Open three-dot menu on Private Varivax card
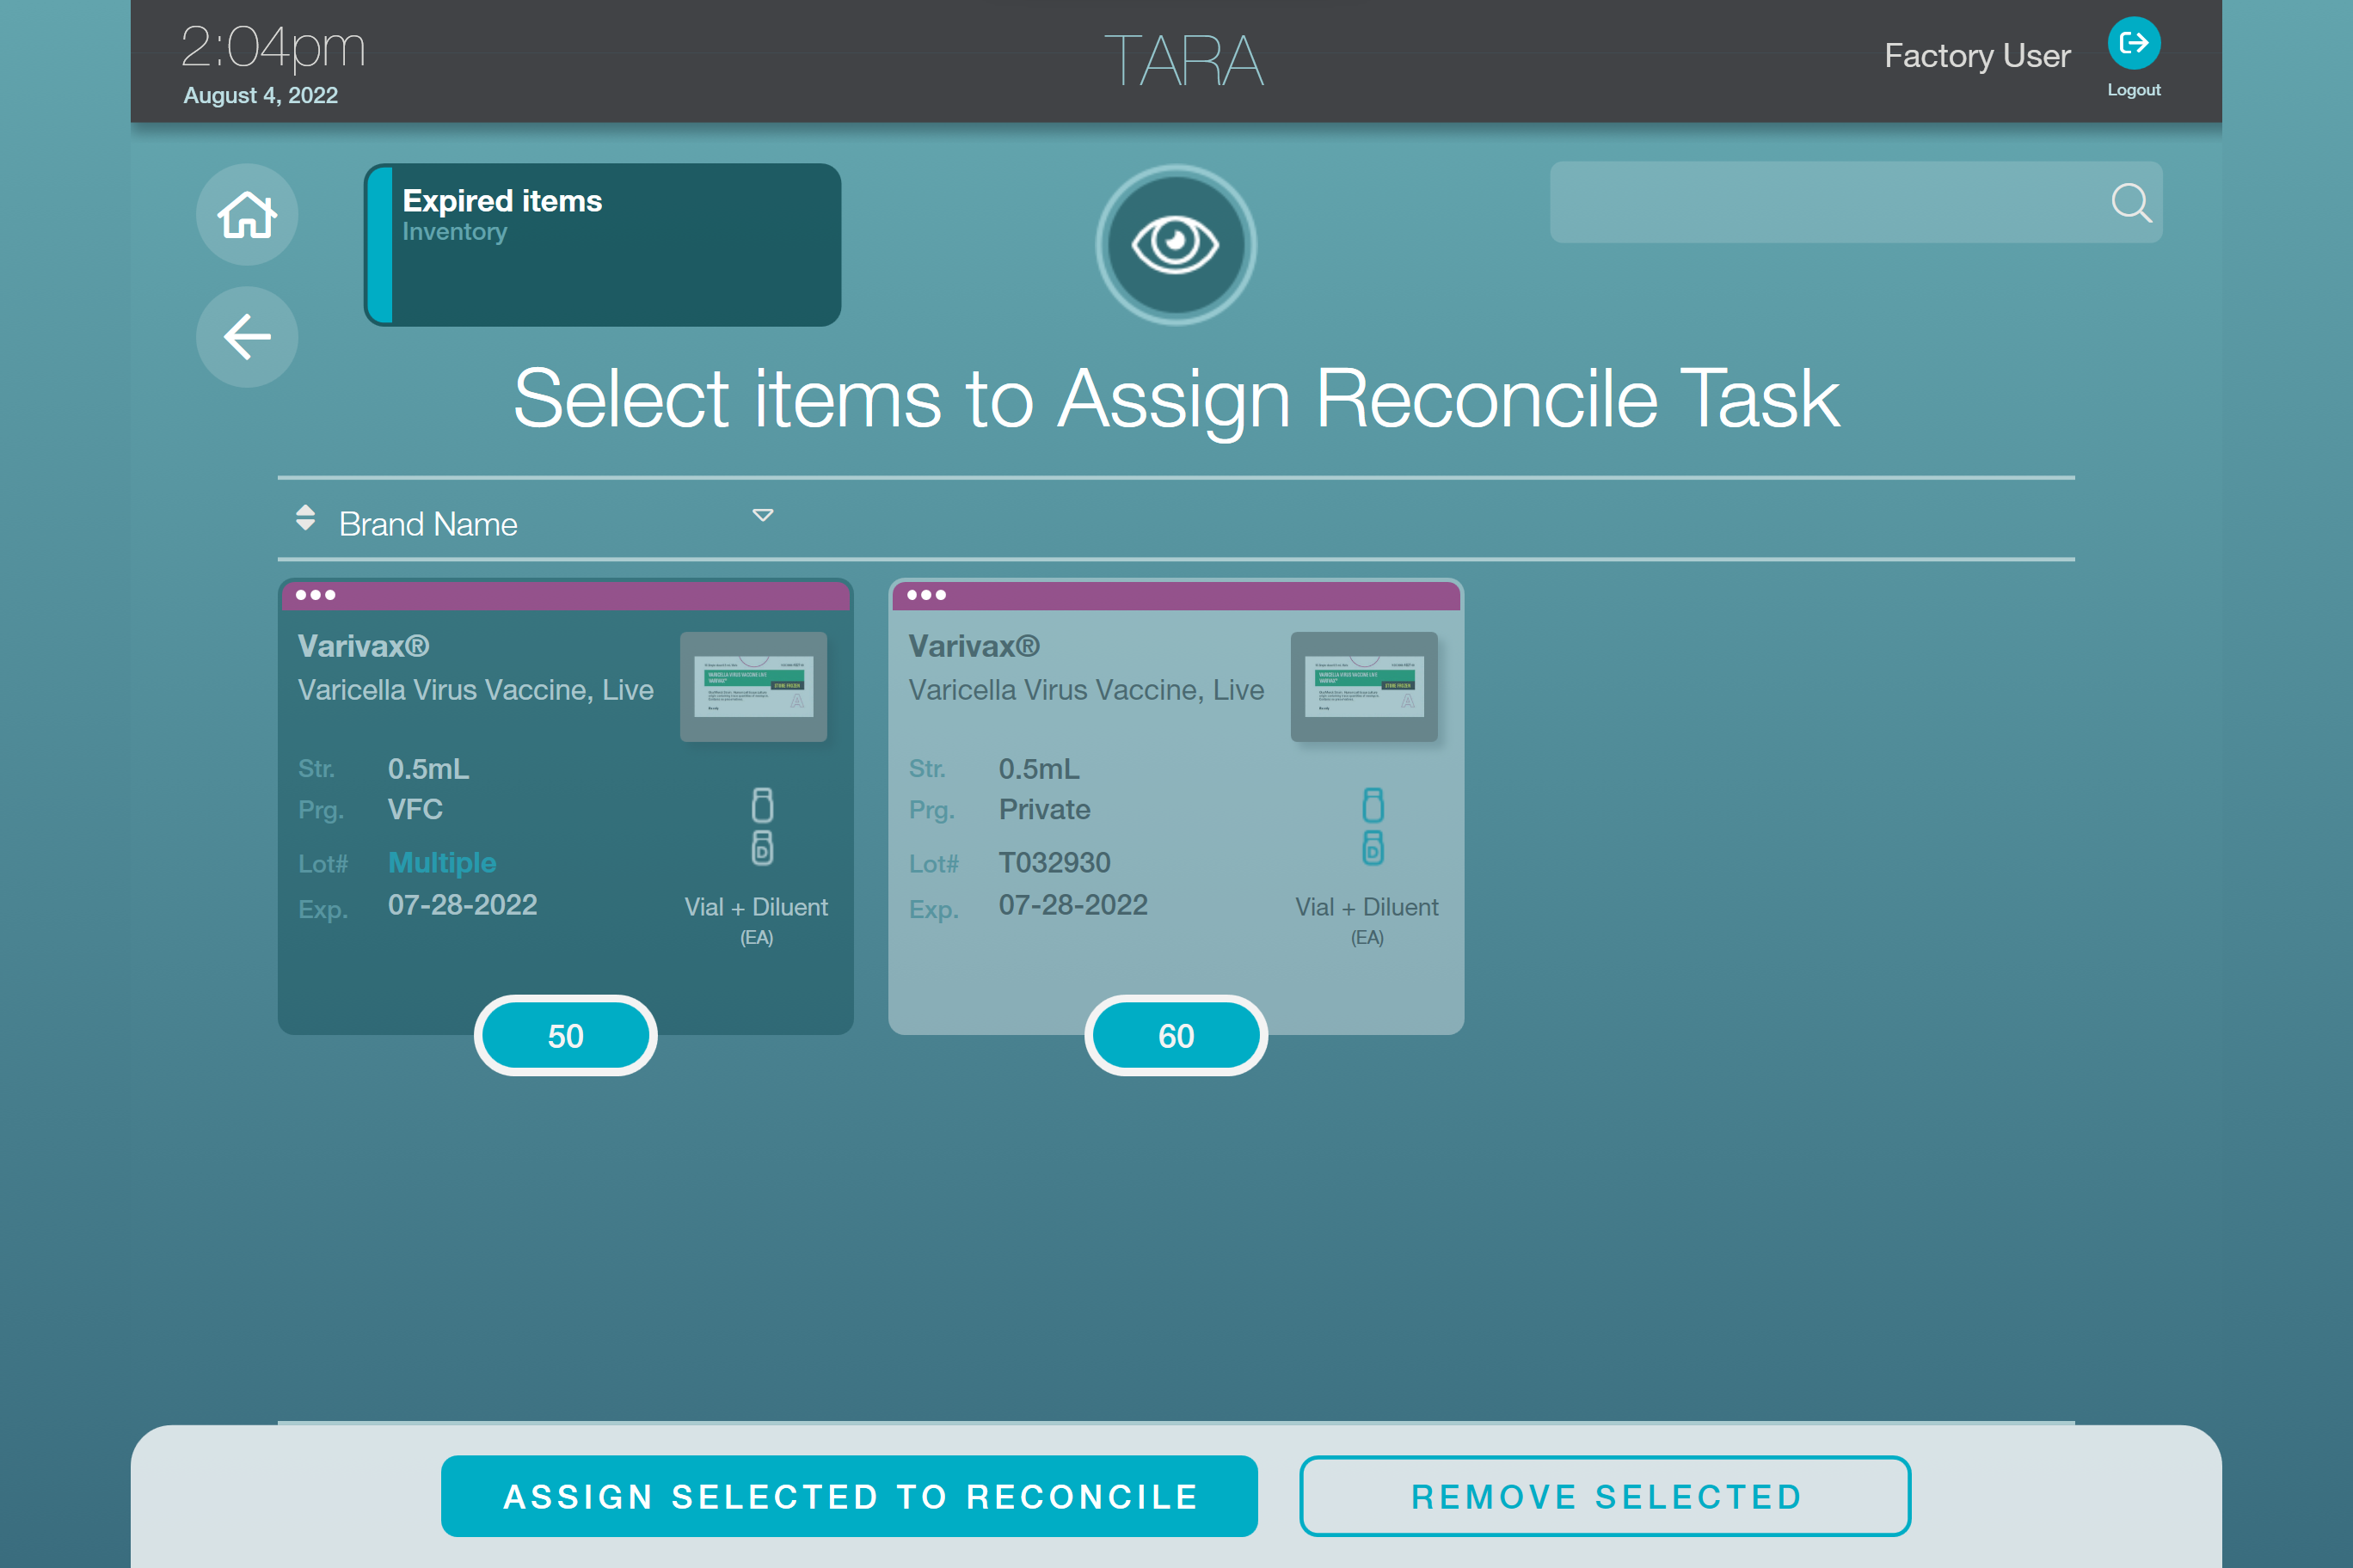Screen dimensions: 2353x1568 pos(925,595)
